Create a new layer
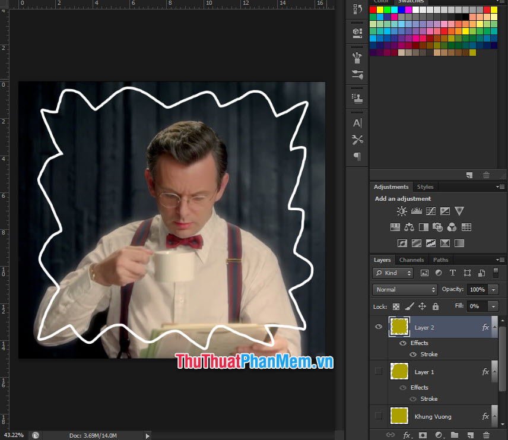The image size is (508, 440). click(x=469, y=434)
